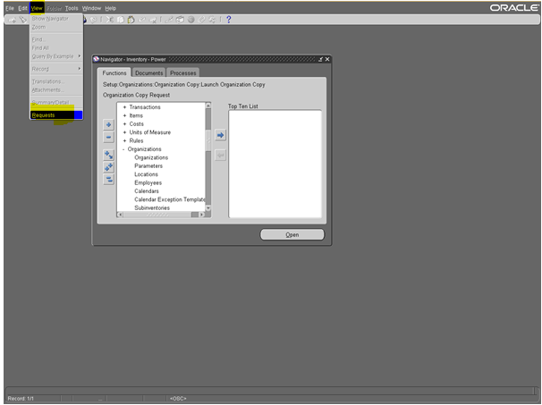Image resolution: width=542 pixels, height=405 pixels.
Task: Open the File menu
Action: pyautogui.click(x=10, y=8)
